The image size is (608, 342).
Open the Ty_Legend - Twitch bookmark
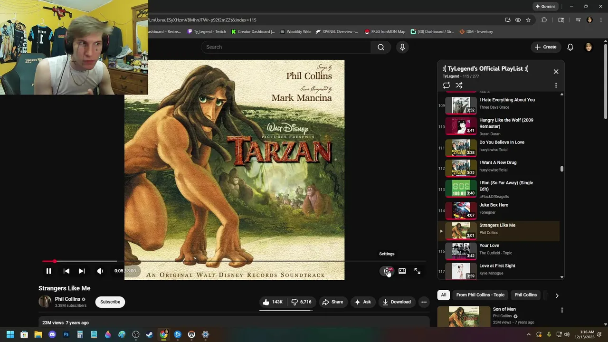[207, 32]
